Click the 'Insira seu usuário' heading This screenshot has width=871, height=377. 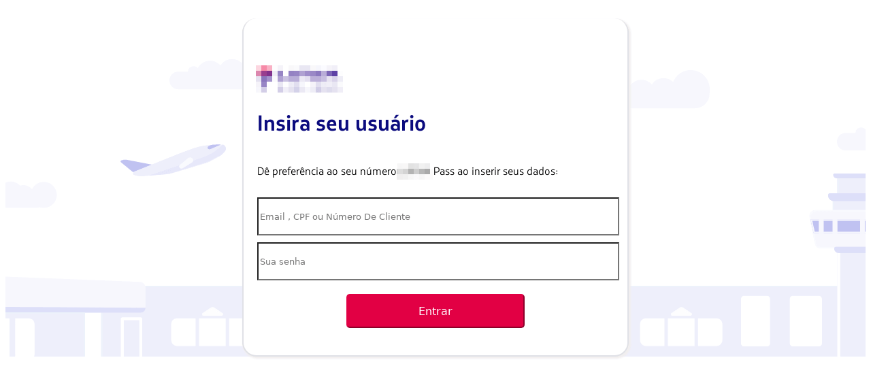tap(342, 124)
